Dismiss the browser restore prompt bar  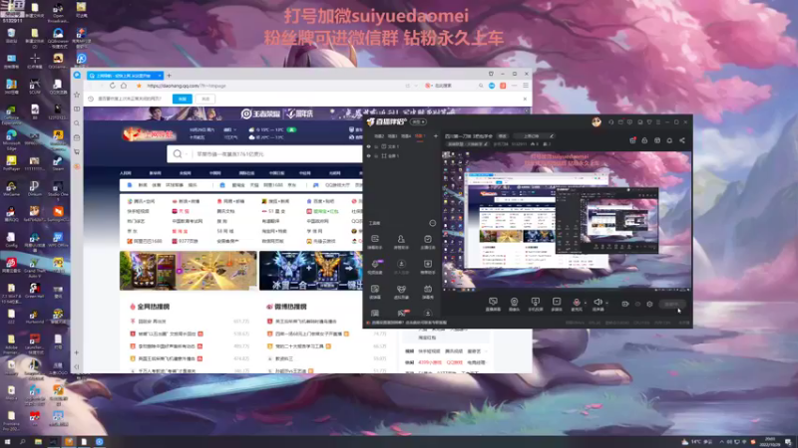525,99
